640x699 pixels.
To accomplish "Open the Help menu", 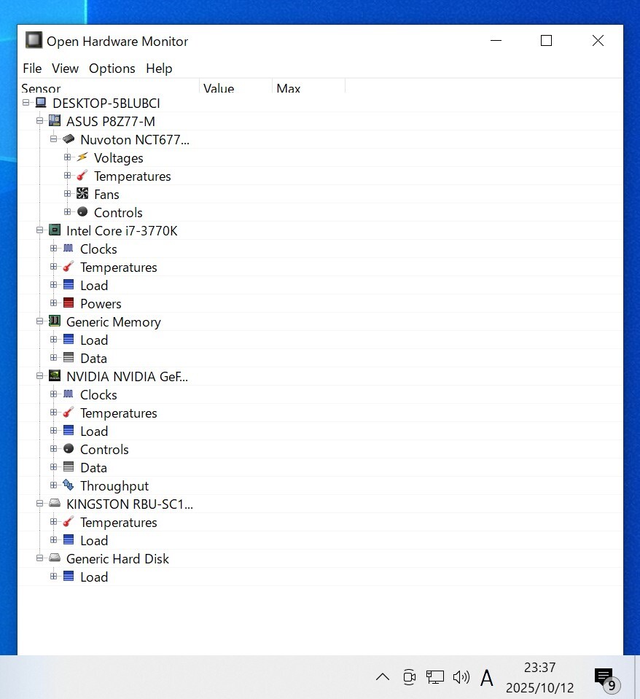I will click(159, 69).
